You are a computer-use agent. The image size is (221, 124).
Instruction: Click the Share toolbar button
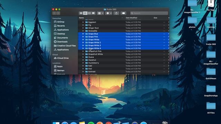point(116,13)
